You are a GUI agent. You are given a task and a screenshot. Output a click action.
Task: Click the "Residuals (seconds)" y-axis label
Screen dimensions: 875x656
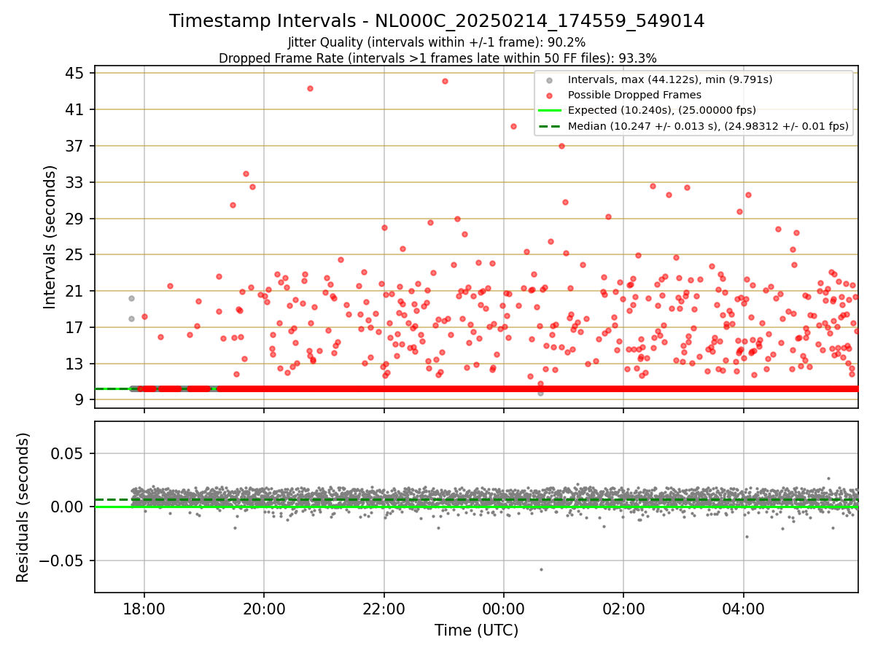coord(23,507)
